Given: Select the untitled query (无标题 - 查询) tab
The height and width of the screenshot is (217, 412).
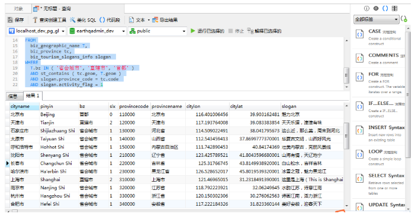Looking at the screenshot, I should point(52,9).
